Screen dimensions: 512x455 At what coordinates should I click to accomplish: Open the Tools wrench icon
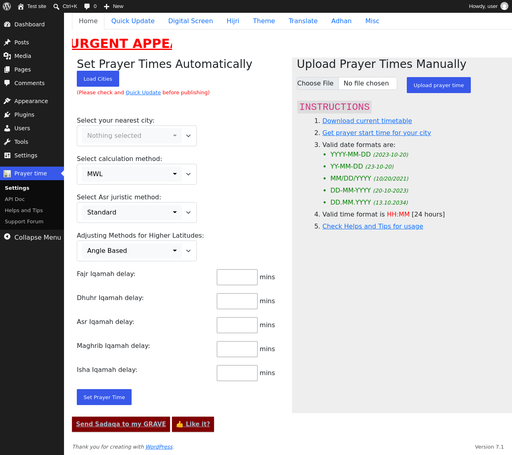(x=7, y=142)
